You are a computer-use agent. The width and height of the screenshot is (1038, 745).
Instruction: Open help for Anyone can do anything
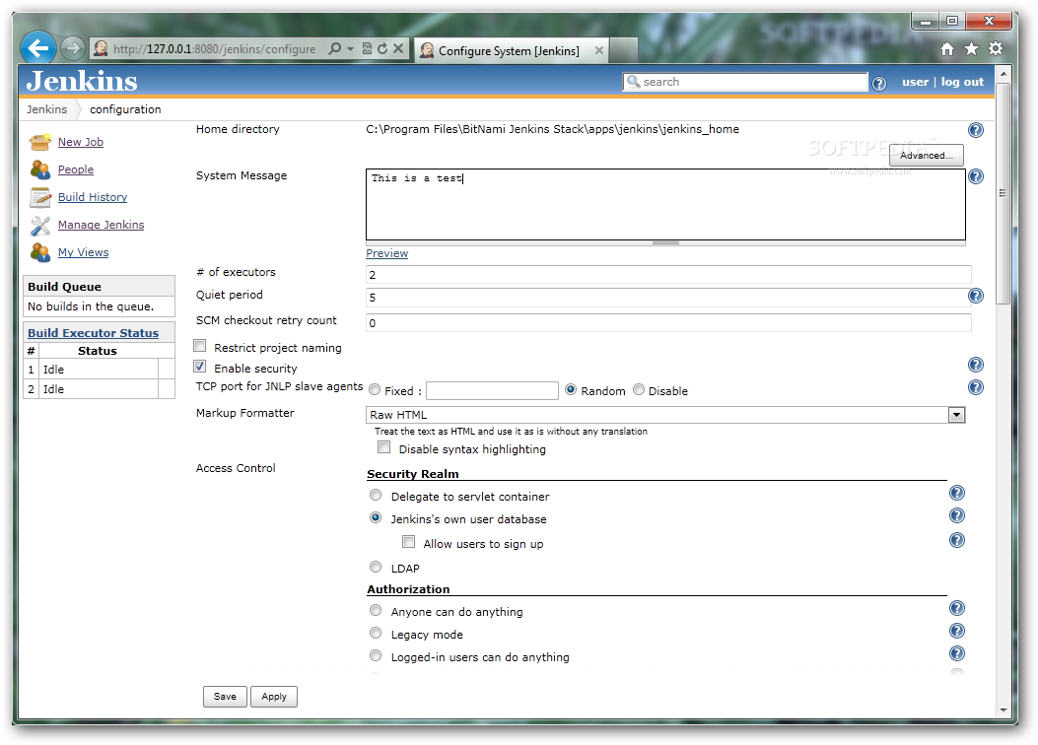pyautogui.click(x=957, y=608)
